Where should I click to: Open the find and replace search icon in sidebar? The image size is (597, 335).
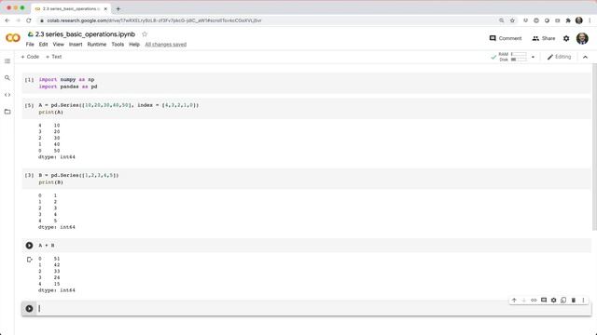7,78
